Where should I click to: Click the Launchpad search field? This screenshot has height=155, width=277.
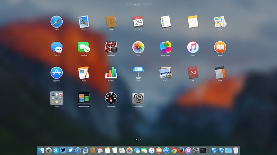tap(138, 5)
